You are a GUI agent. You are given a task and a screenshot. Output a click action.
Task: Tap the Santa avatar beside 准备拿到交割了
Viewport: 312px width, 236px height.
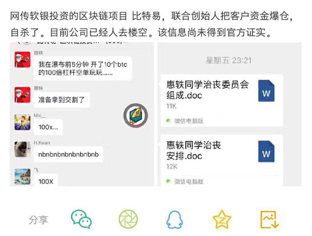(x=23, y=95)
